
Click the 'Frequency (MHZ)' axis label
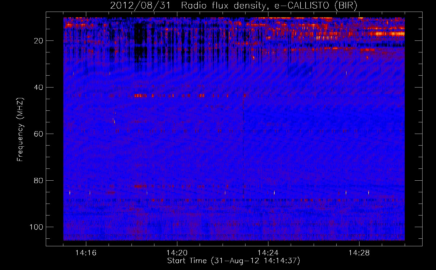pos(20,130)
